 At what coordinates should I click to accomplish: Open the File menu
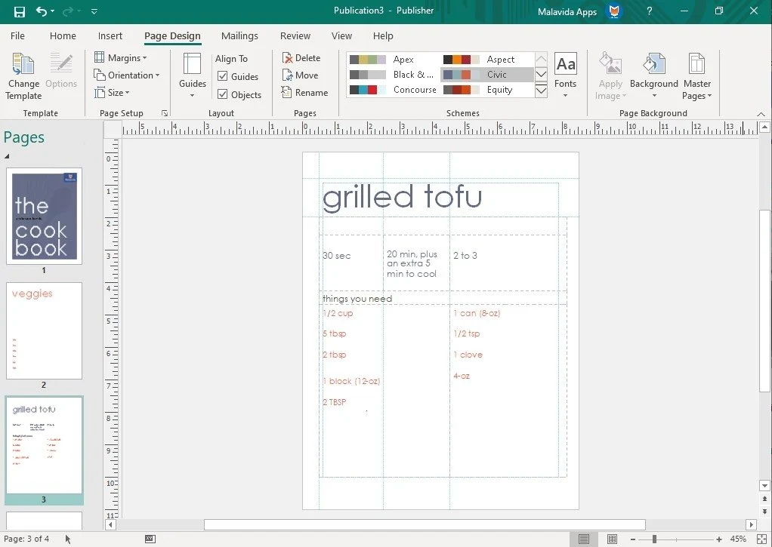click(17, 36)
